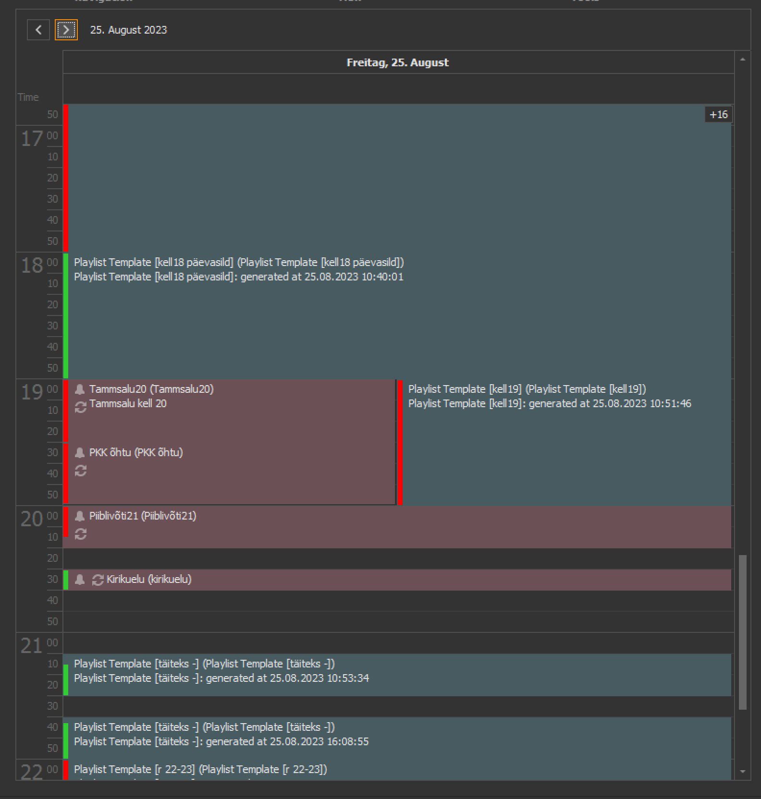This screenshot has width=761, height=799.
Task: Click the previous day arrow button
Action: coord(38,30)
